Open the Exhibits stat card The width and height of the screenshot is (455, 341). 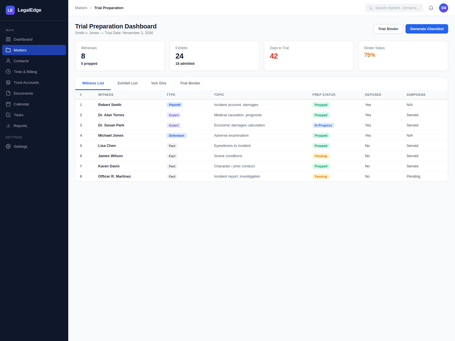tap(214, 56)
